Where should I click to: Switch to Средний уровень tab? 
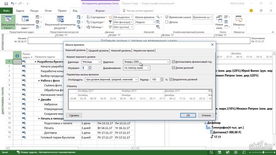pyautogui.click(x=98, y=51)
